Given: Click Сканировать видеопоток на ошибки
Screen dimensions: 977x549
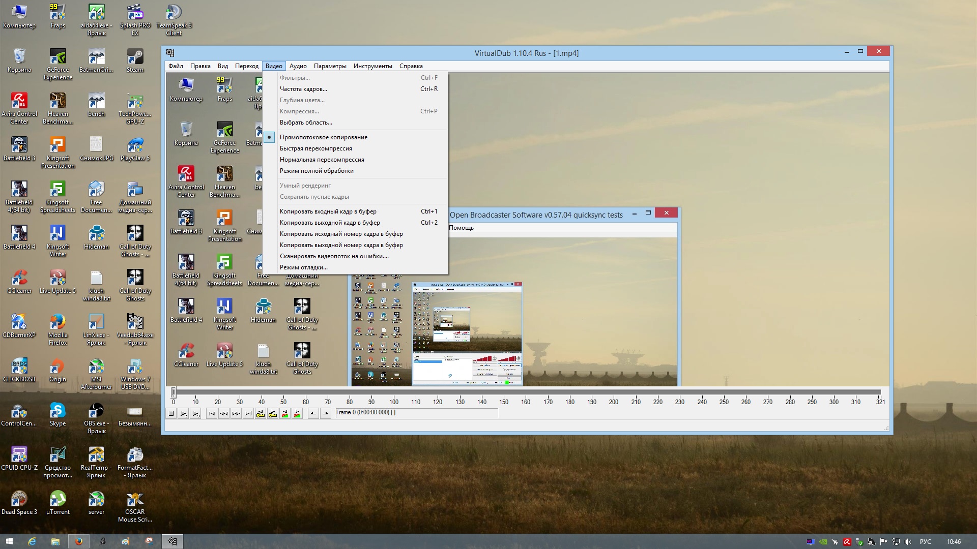Looking at the screenshot, I should [x=334, y=256].
